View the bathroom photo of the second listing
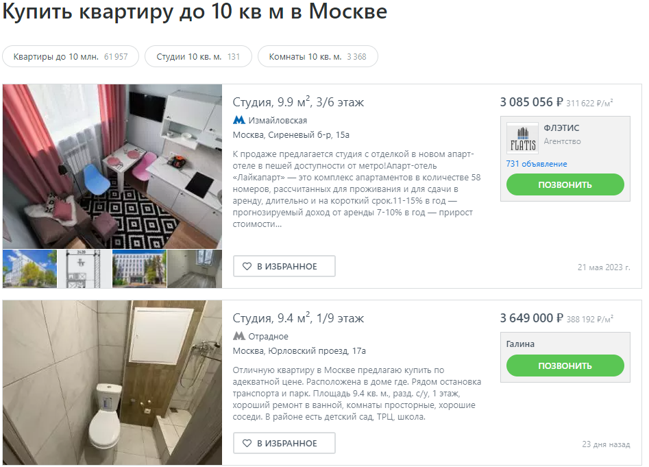 112,383
